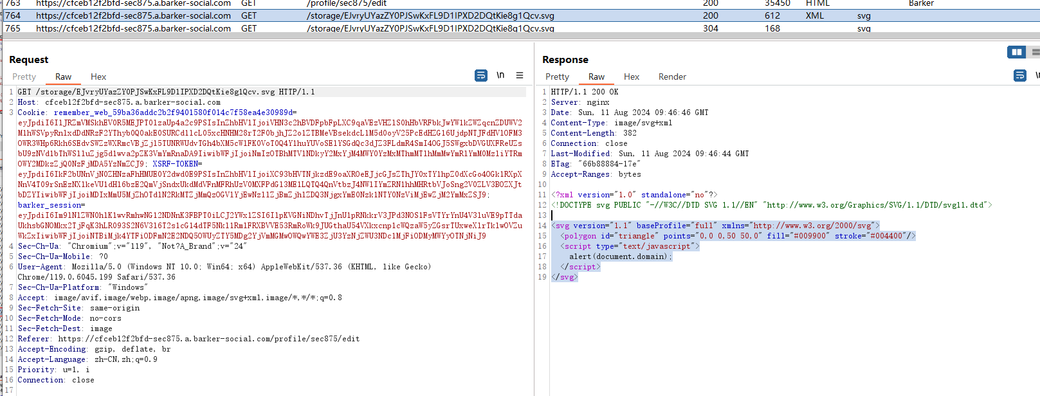Click the alert(document.domain) line
The width and height of the screenshot is (1040, 396).
point(621,256)
